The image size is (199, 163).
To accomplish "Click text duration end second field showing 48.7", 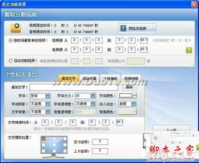I will point(119,122).
